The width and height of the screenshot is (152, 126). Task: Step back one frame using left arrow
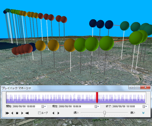tap(53, 113)
